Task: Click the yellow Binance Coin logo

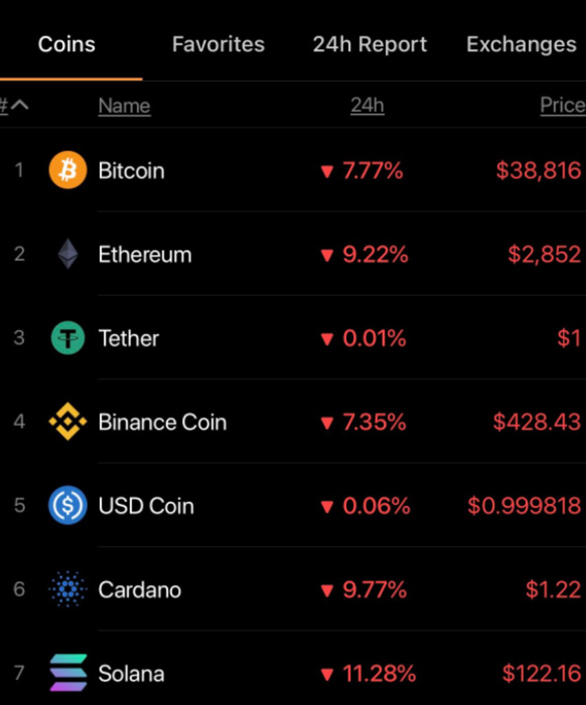Action: coord(68,422)
